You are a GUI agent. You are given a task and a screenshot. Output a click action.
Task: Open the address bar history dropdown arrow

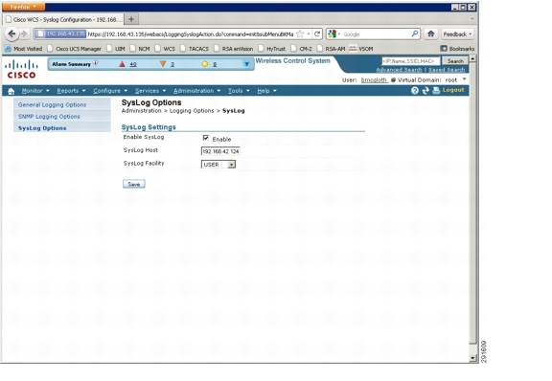tap(309, 34)
